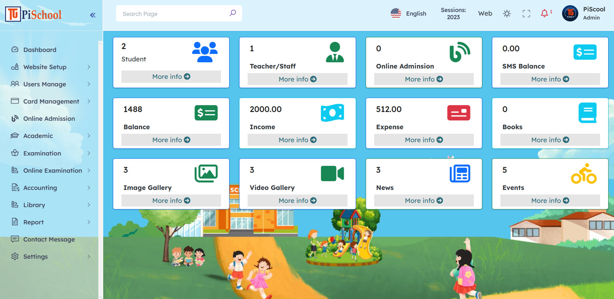Click the Academic graduation cap icon
Viewport: 614px width, 299px height.
pos(15,135)
